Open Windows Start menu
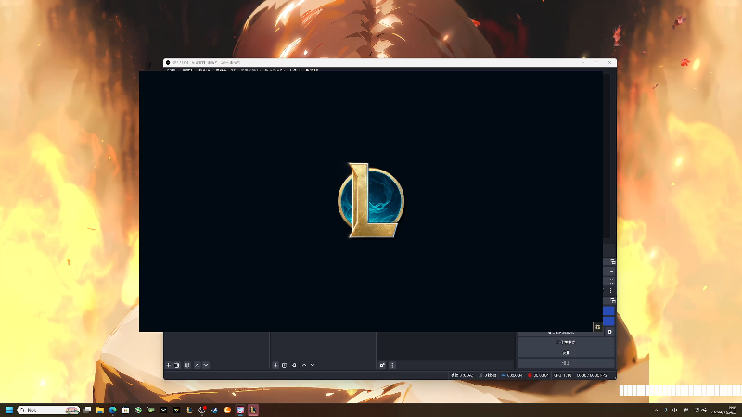Screen dimensions: 742x417 [9, 410]
